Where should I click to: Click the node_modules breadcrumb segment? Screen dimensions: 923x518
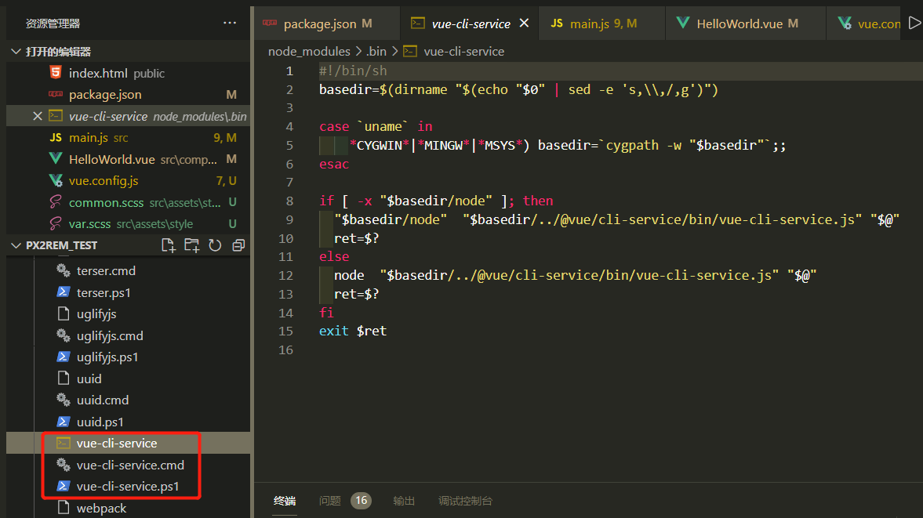click(x=309, y=51)
